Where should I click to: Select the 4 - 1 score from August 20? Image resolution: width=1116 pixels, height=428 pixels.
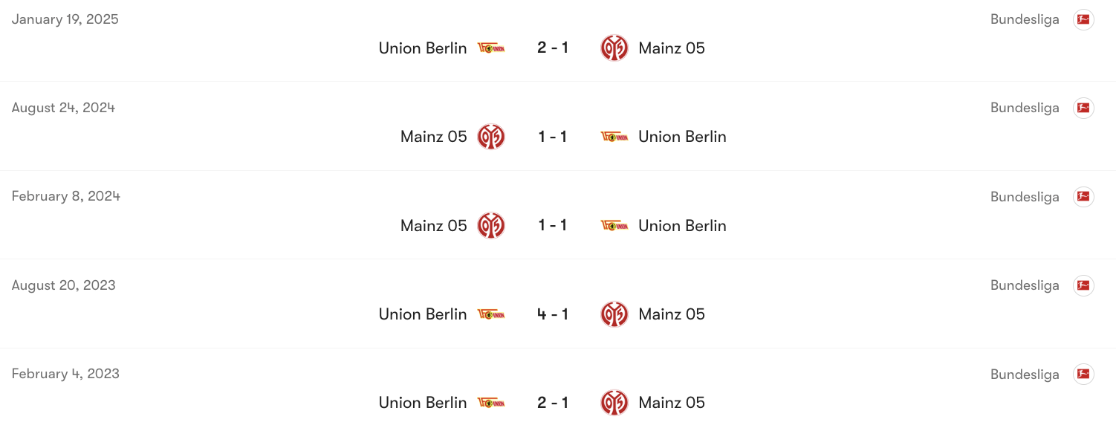pos(553,314)
